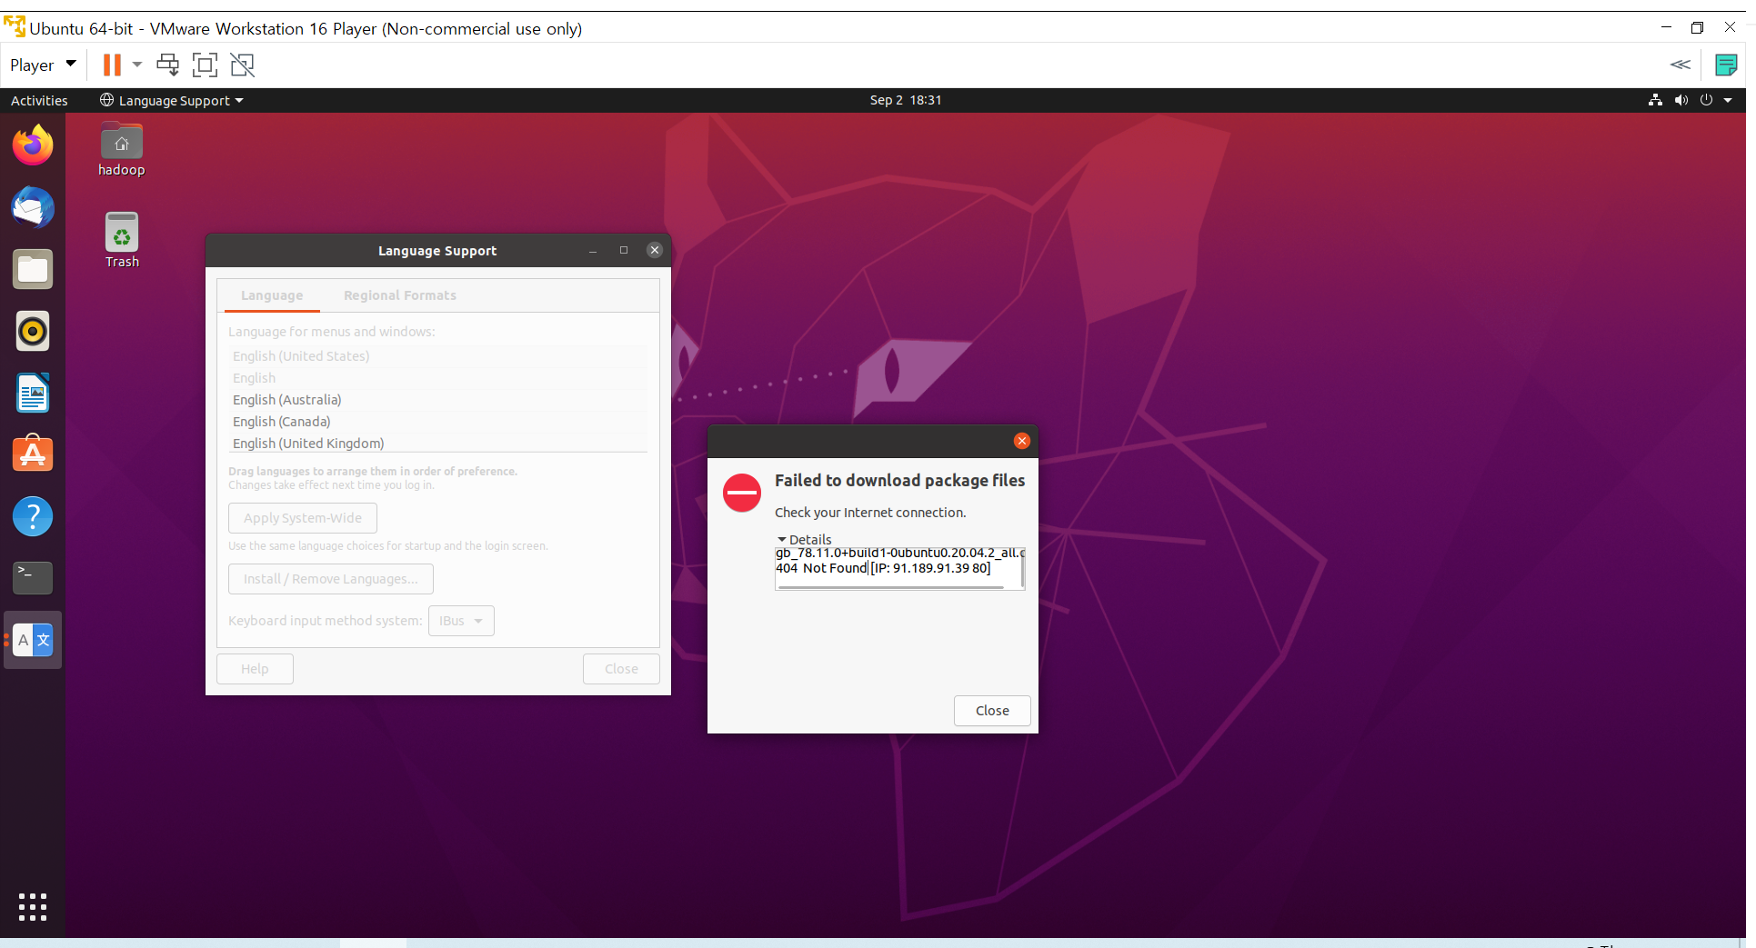Screen dimensions: 1756x948
Task: Expand the power options arrow beside pause
Action: 137,65
